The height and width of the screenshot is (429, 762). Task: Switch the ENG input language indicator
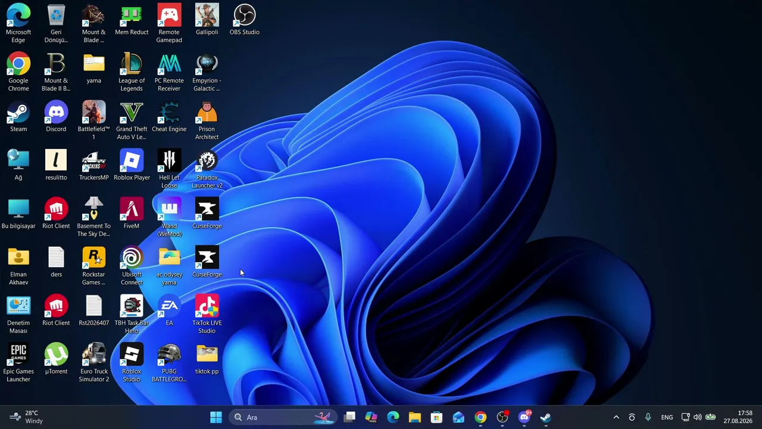(667, 417)
